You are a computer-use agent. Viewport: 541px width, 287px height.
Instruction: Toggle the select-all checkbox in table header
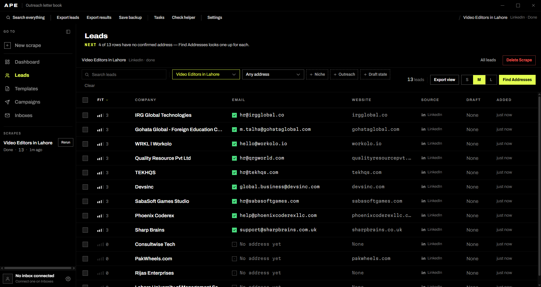(85, 100)
